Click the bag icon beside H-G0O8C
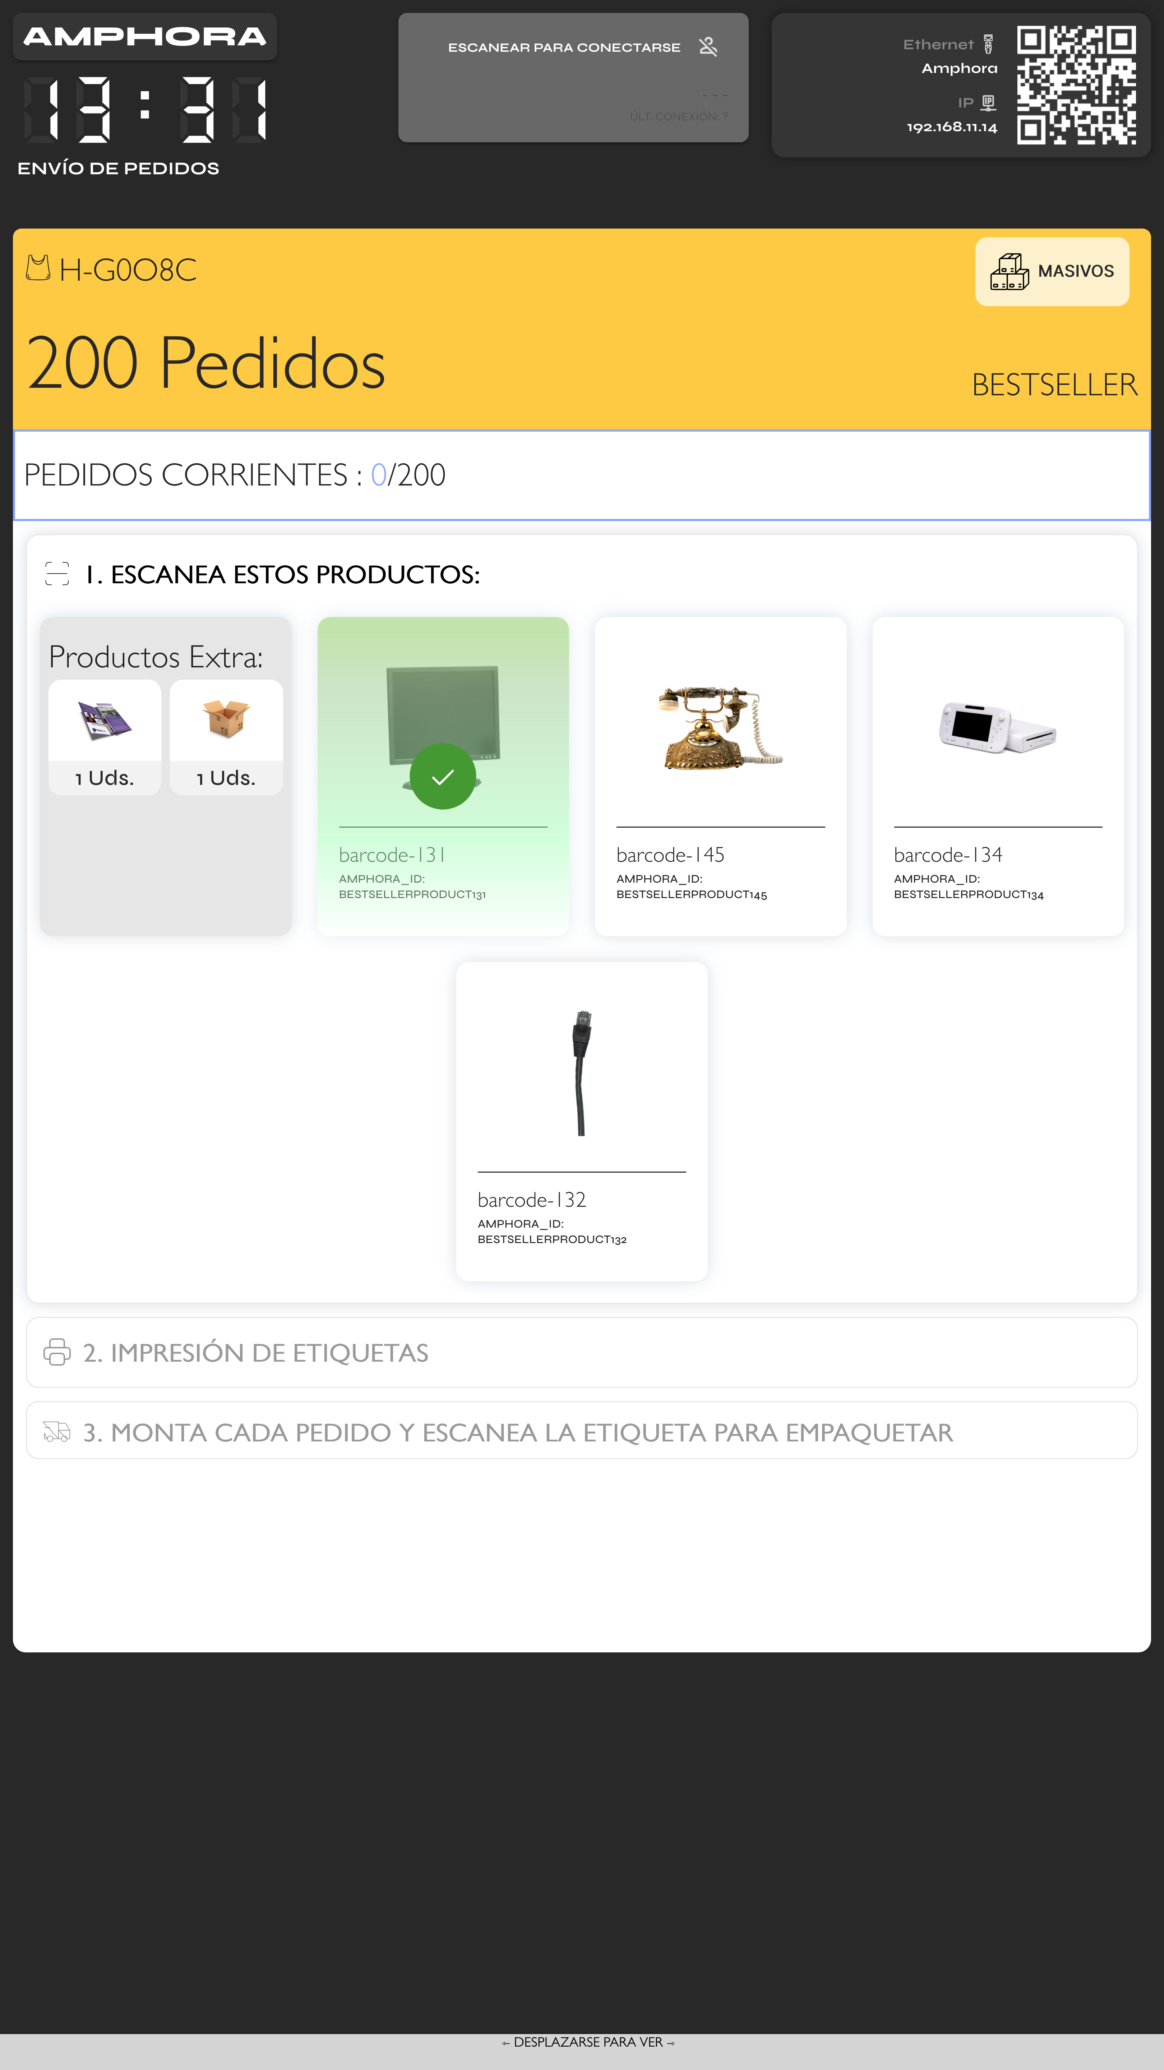Screen dimensions: 1164x2070 [x=38, y=268]
